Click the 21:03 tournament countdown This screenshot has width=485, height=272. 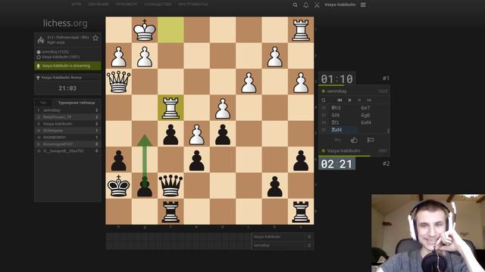tap(67, 88)
